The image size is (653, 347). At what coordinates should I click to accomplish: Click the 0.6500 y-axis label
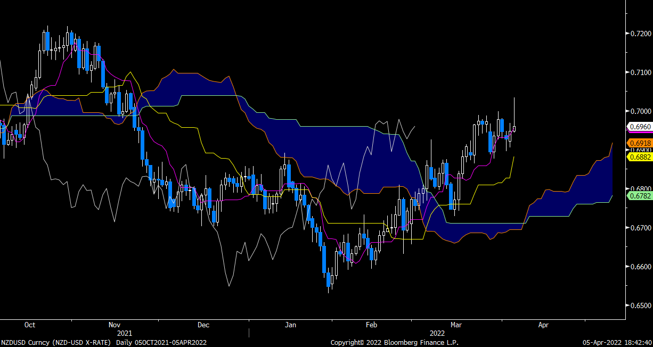(x=640, y=305)
